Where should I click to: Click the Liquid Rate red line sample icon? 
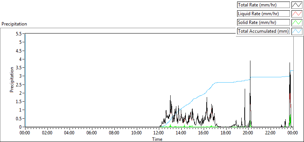(297, 14)
